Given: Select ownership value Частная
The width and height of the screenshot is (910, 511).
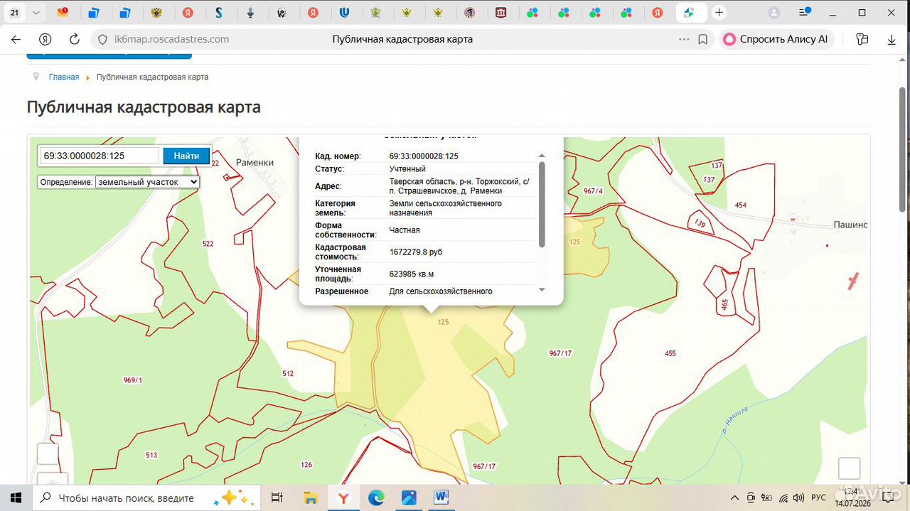Looking at the screenshot, I should pyautogui.click(x=405, y=230).
